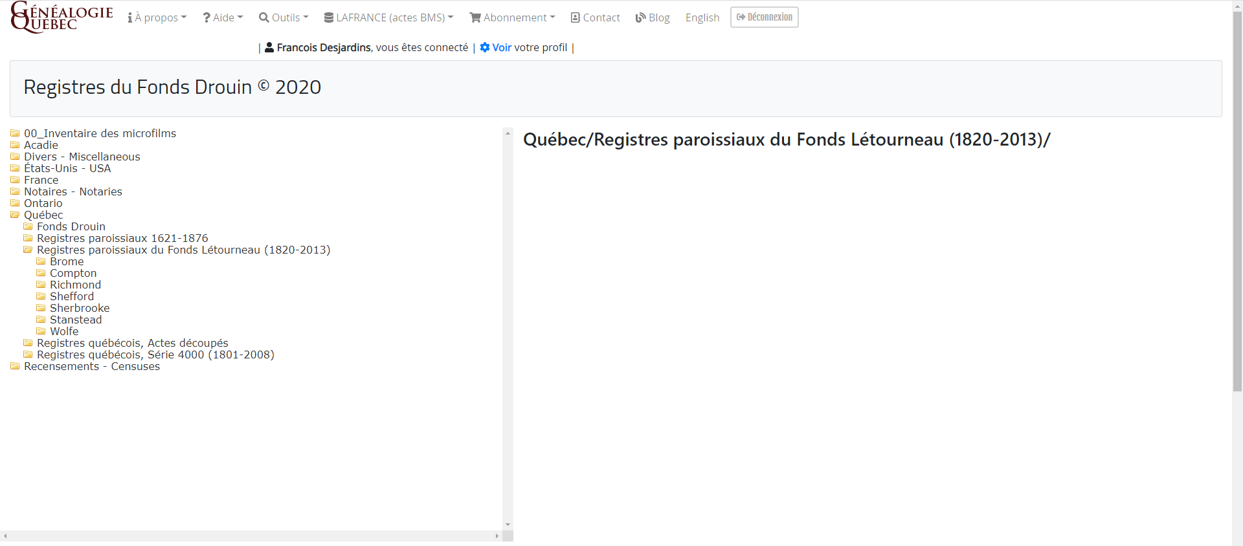Go to the Contact page
The height and width of the screenshot is (546, 1243).
[596, 17]
